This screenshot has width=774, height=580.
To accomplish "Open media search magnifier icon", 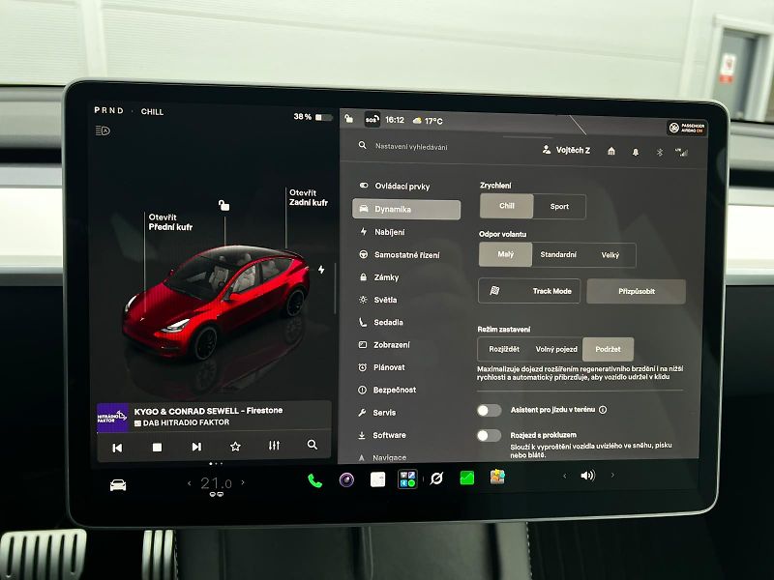I will coord(313,445).
